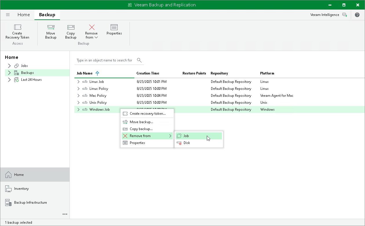Sort by Job Name column header

click(85, 73)
